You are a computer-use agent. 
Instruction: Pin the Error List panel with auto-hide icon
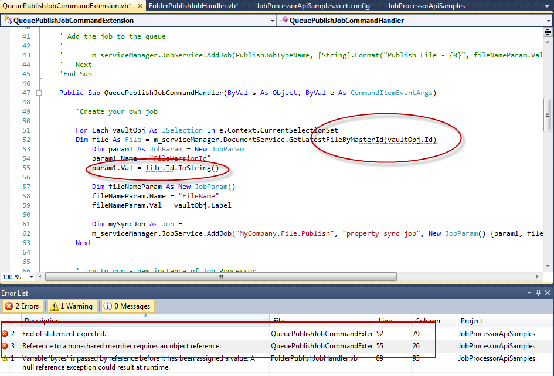(x=538, y=293)
